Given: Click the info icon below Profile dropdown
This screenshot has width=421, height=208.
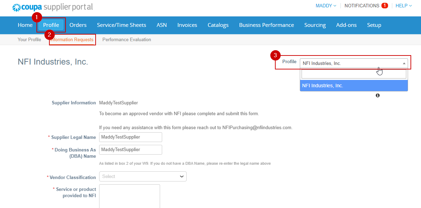Looking at the screenshot, I should (x=378, y=95).
